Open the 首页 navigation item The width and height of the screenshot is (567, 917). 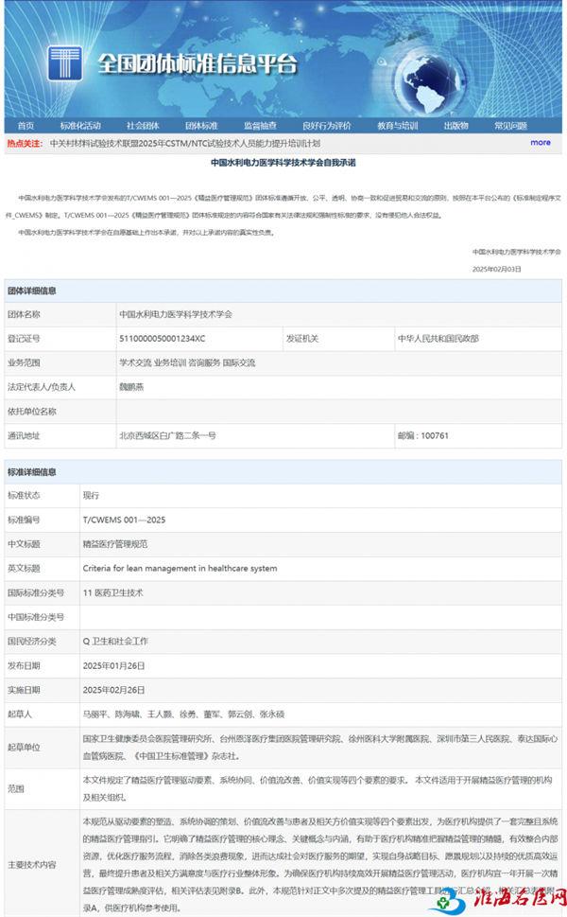(x=26, y=126)
